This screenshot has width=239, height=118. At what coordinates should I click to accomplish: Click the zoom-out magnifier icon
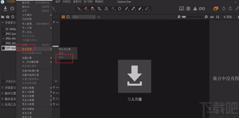click(179, 17)
